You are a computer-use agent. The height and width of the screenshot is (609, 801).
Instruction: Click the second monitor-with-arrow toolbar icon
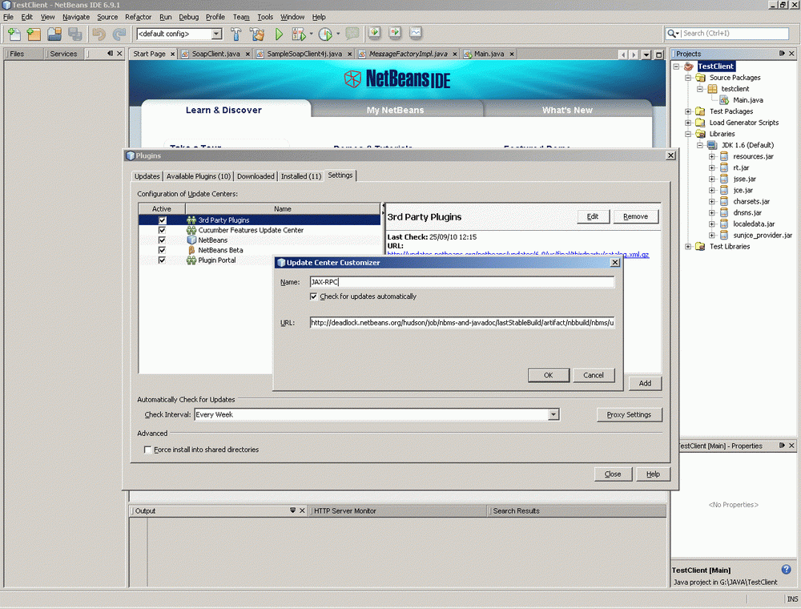[x=395, y=33]
